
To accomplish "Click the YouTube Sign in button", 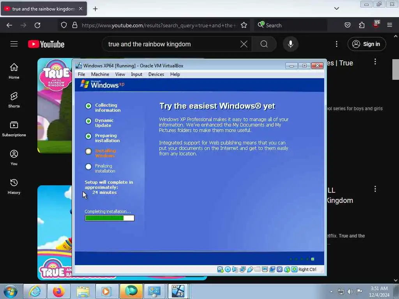I will pyautogui.click(x=367, y=44).
